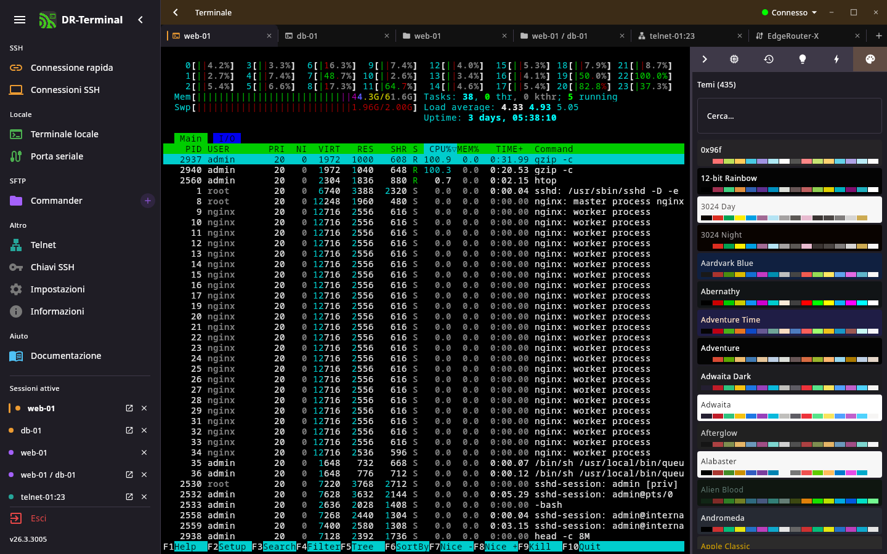Open Telnet connections
887x554 pixels.
80,245
